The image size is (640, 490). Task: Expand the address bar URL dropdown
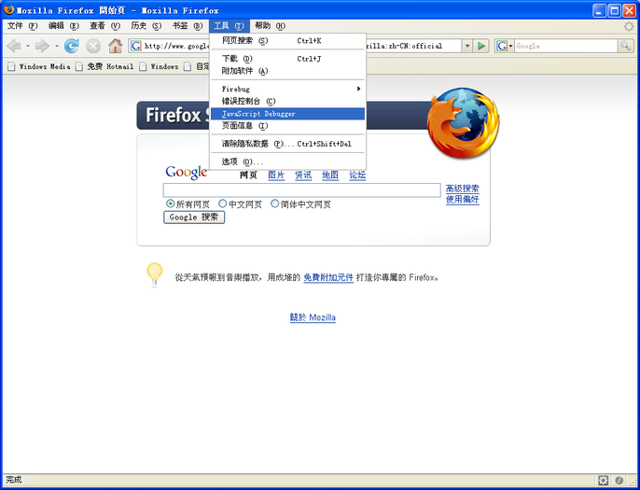tap(467, 46)
